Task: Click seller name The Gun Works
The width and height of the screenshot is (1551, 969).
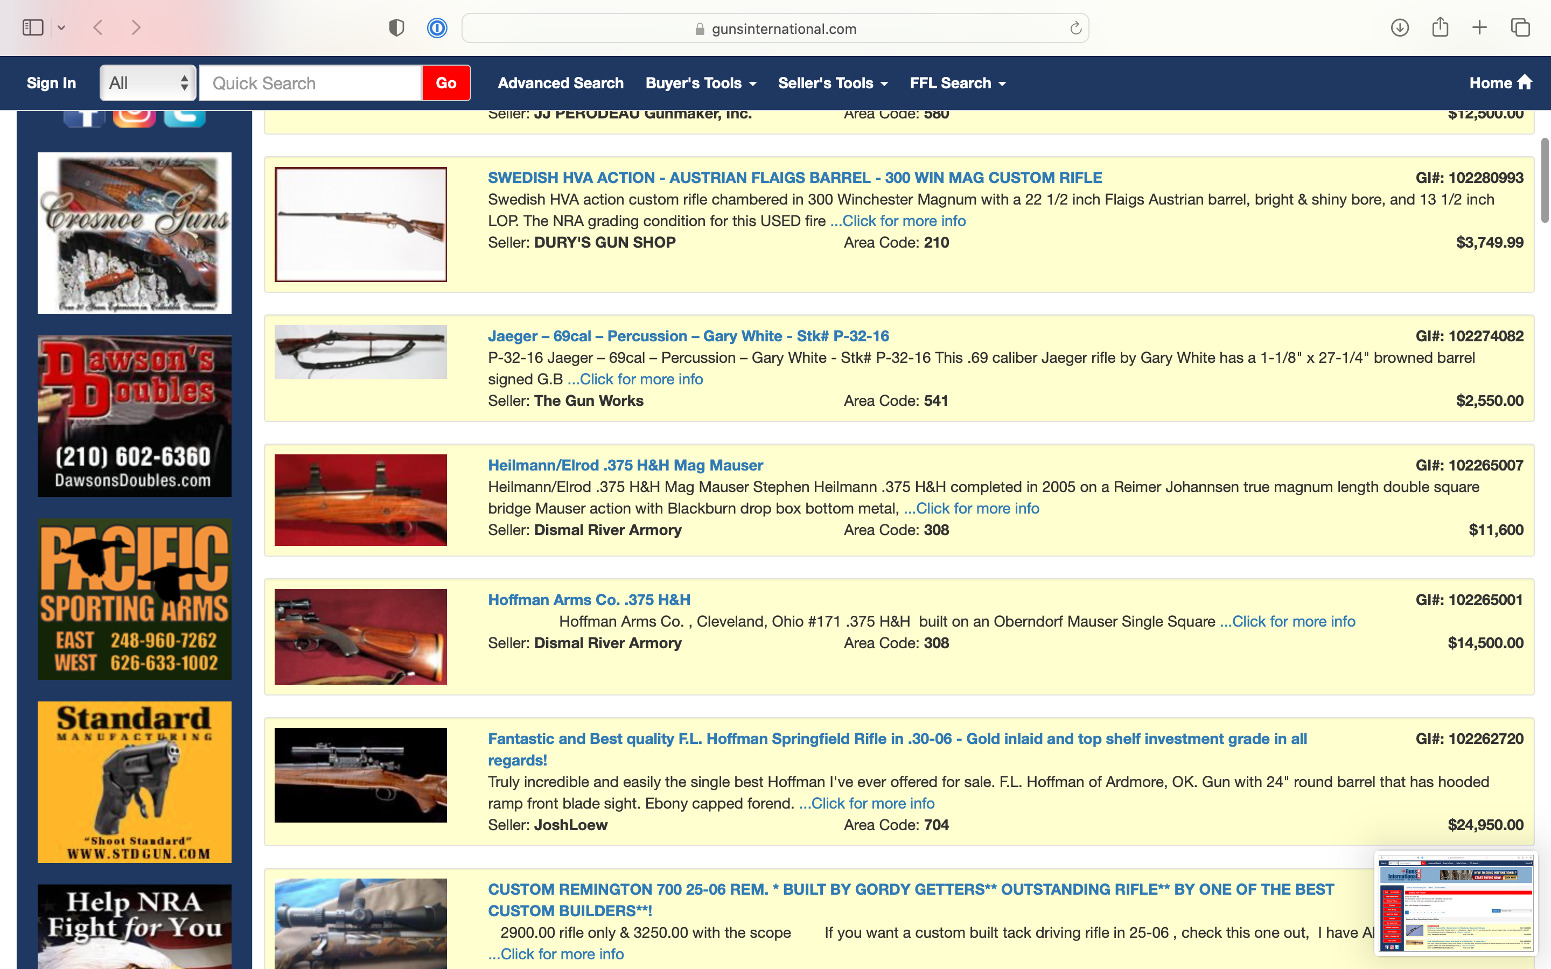Action: (x=588, y=401)
